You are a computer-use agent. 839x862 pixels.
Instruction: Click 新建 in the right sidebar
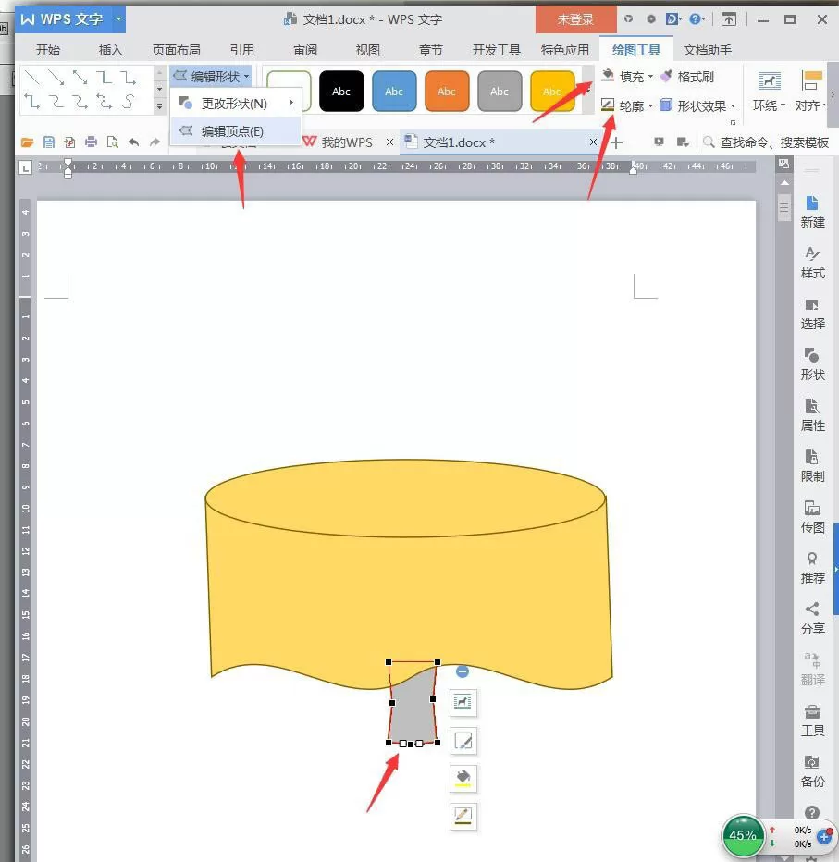pos(812,212)
